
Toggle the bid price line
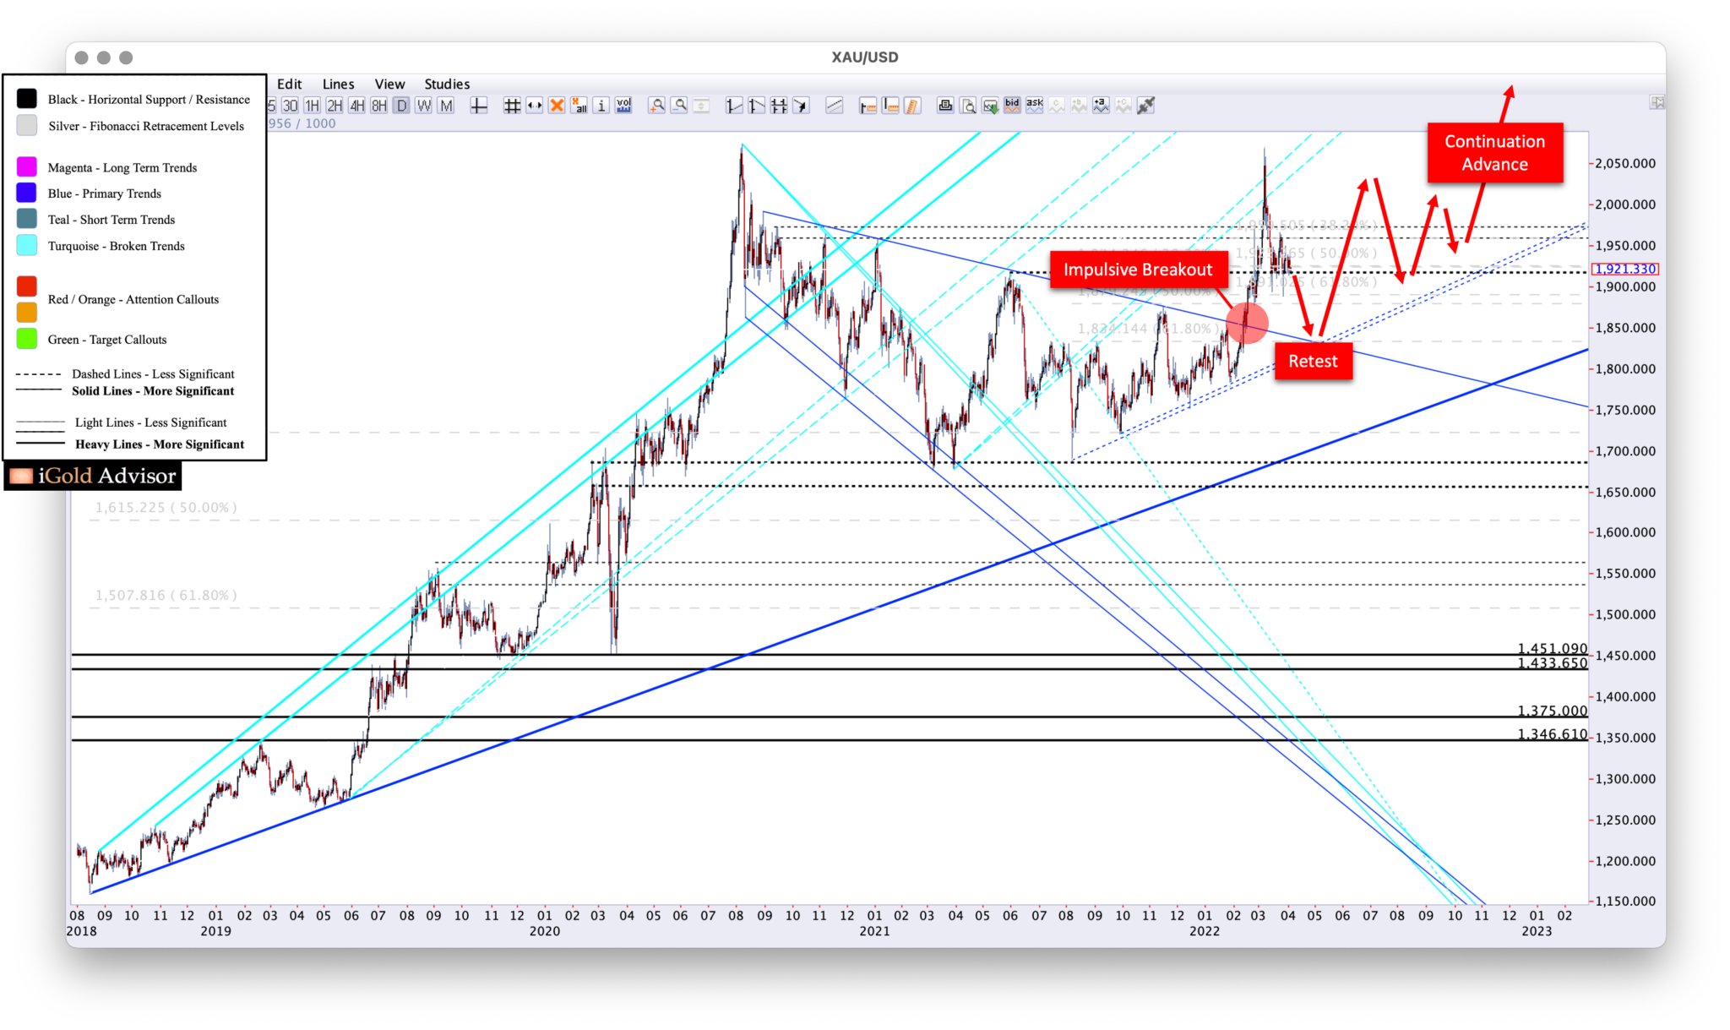tap(1012, 106)
